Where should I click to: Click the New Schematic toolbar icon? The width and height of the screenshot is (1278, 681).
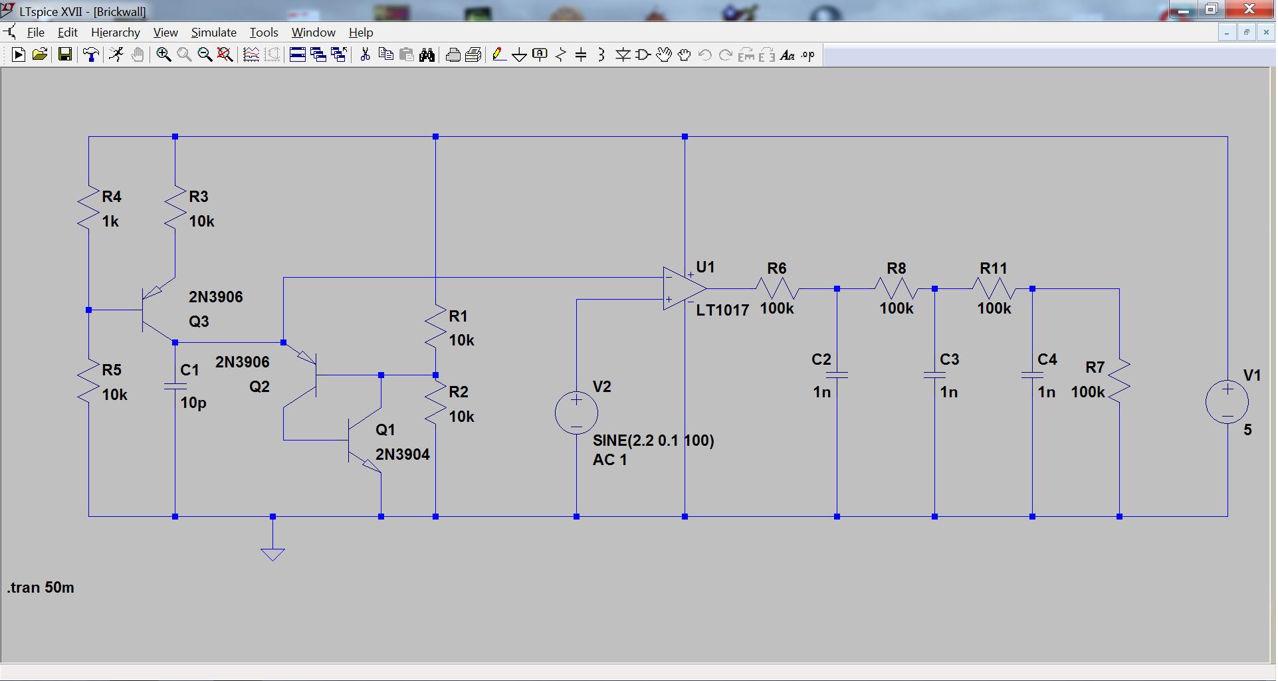(x=19, y=55)
